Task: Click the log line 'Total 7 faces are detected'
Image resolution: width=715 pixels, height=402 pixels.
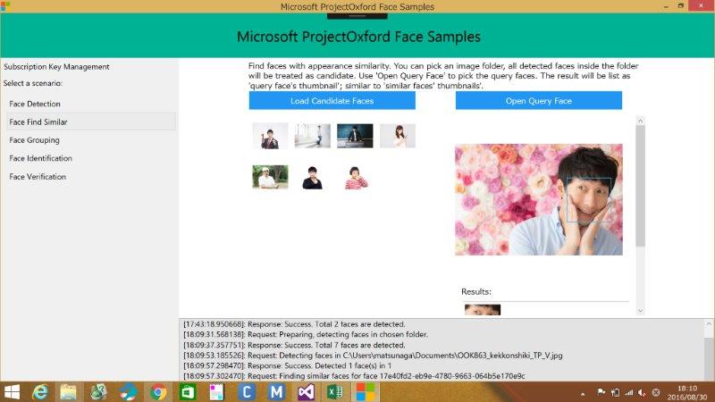Action: point(294,345)
